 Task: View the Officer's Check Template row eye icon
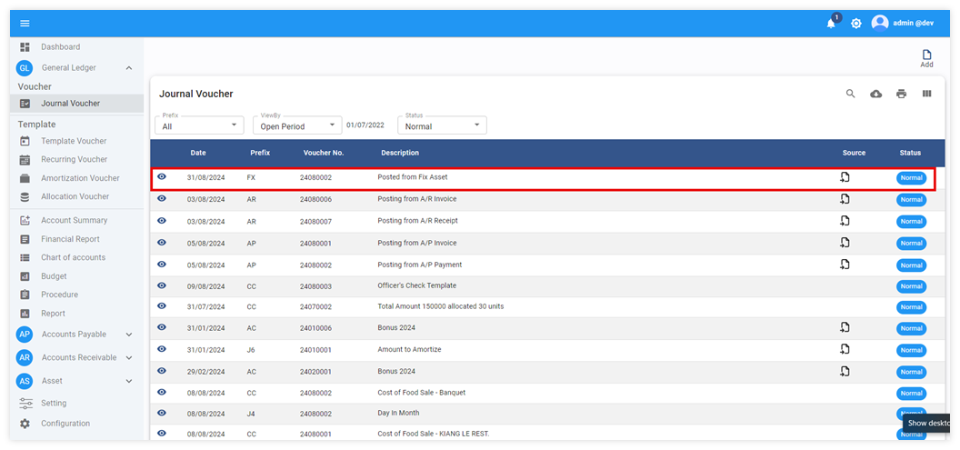[x=162, y=285]
